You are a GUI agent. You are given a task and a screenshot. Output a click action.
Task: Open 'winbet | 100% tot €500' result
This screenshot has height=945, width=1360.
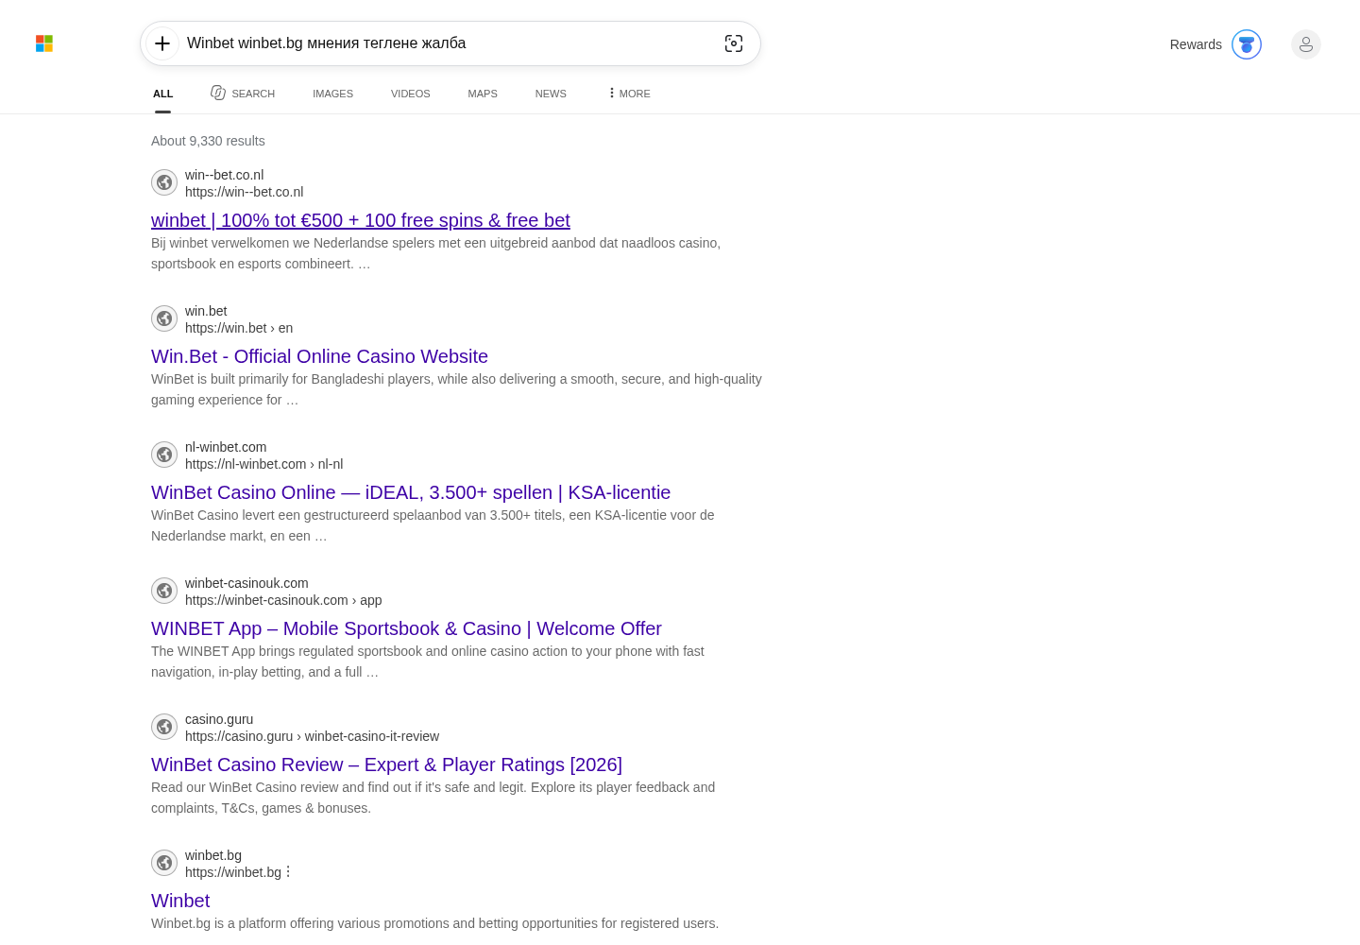pyautogui.click(x=361, y=220)
